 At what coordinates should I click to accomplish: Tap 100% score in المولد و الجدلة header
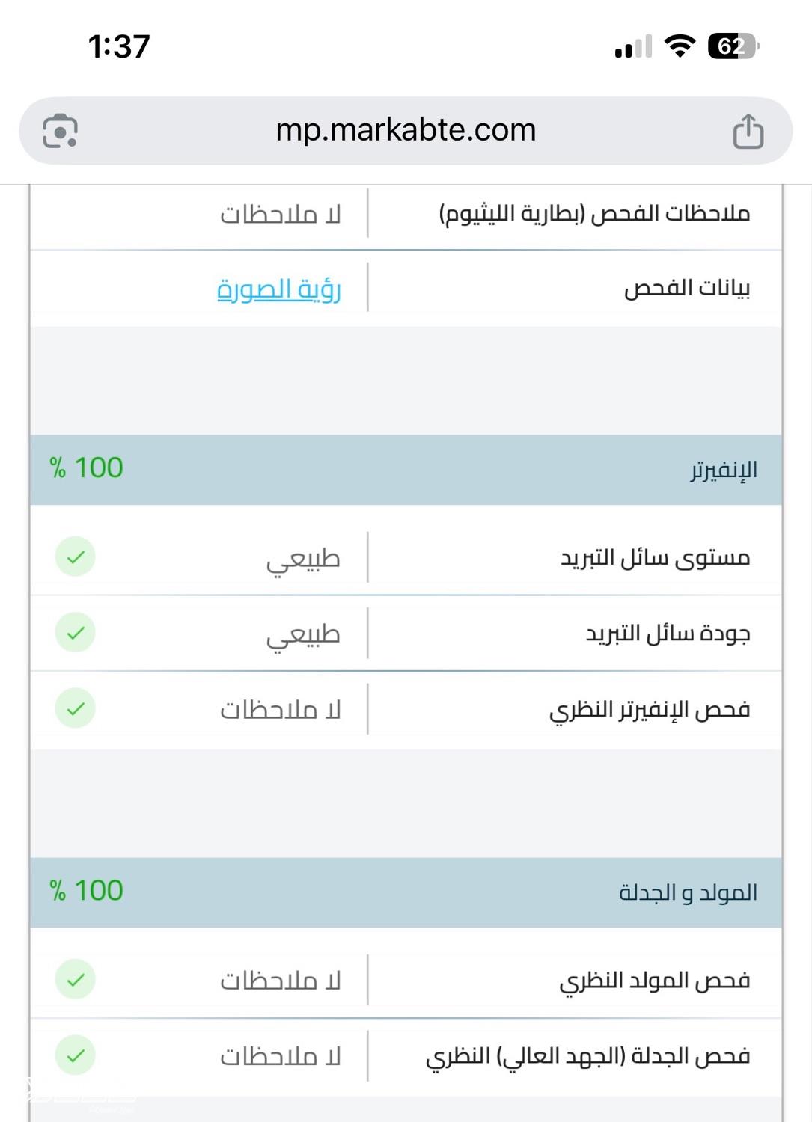[86, 891]
